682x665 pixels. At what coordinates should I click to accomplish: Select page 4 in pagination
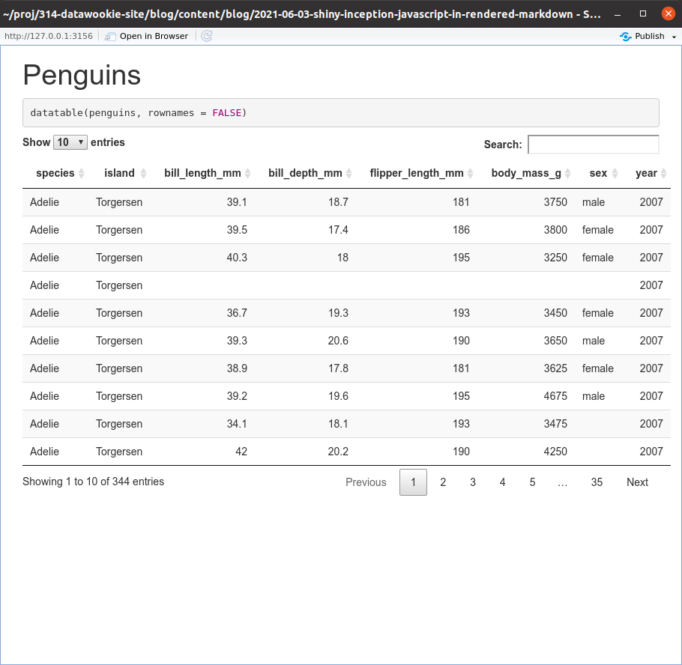[502, 482]
